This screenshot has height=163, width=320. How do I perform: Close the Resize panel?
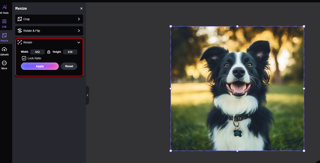point(82,8)
